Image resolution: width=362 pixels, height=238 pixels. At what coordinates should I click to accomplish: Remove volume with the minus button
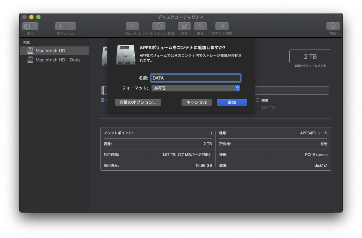pos(71,26)
